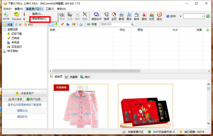Click the 用户注册 button
The height and width of the screenshot is (136, 213).
[34, 99]
